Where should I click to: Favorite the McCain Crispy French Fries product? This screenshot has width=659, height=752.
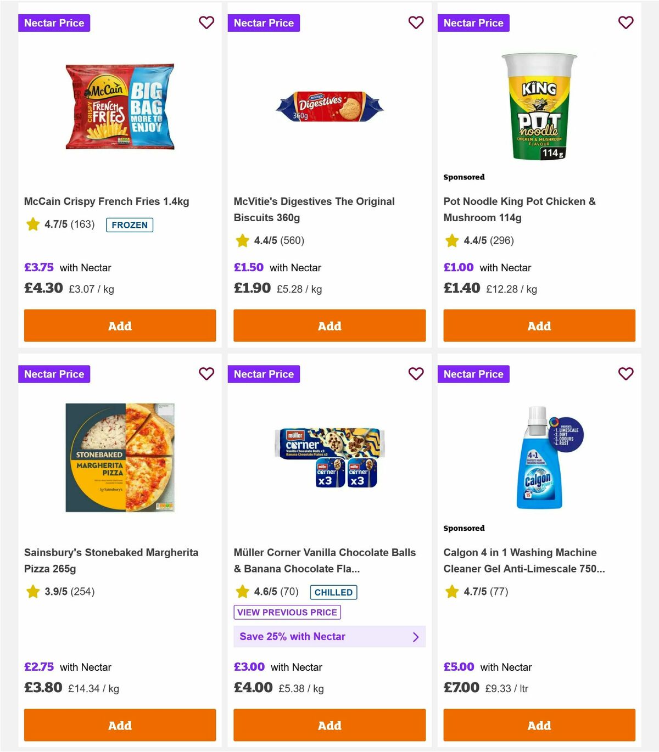click(x=206, y=23)
